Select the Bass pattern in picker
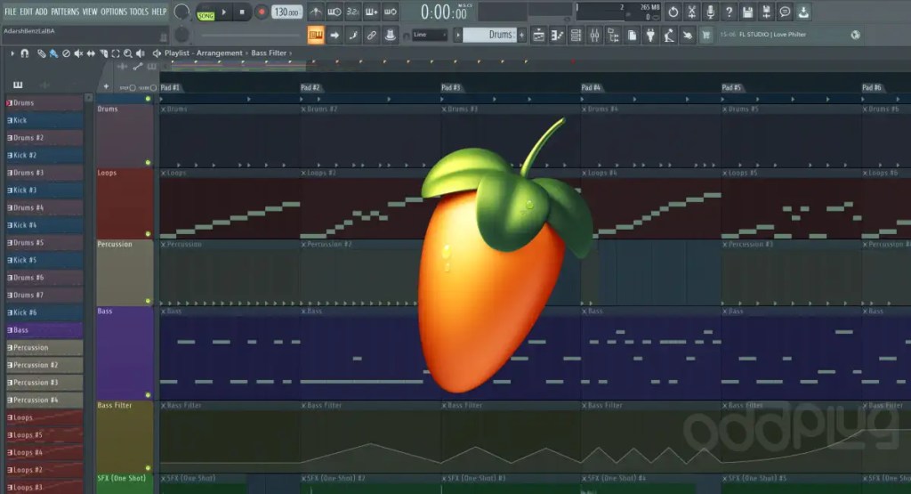Image resolution: width=911 pixels, height=494 pixels. [44, 330]
